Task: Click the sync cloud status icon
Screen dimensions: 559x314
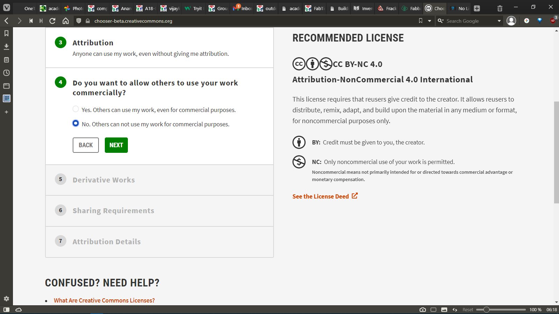Action: tap(19, 310)
